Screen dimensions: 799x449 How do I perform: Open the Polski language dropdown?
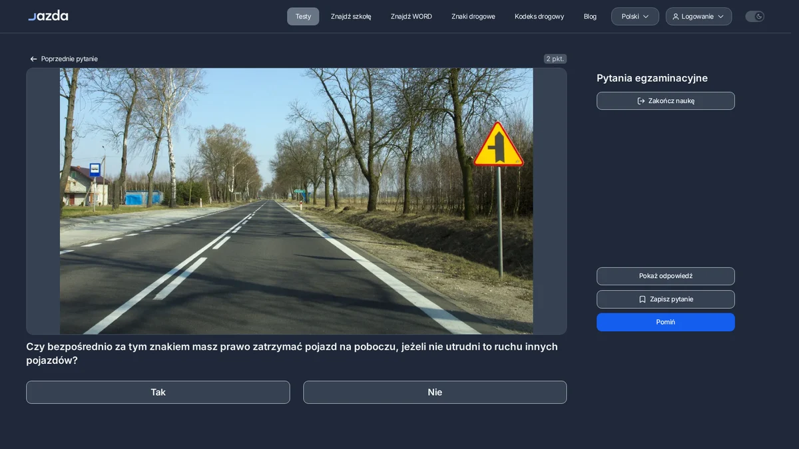pyautogui.click(x=635, y=17)
